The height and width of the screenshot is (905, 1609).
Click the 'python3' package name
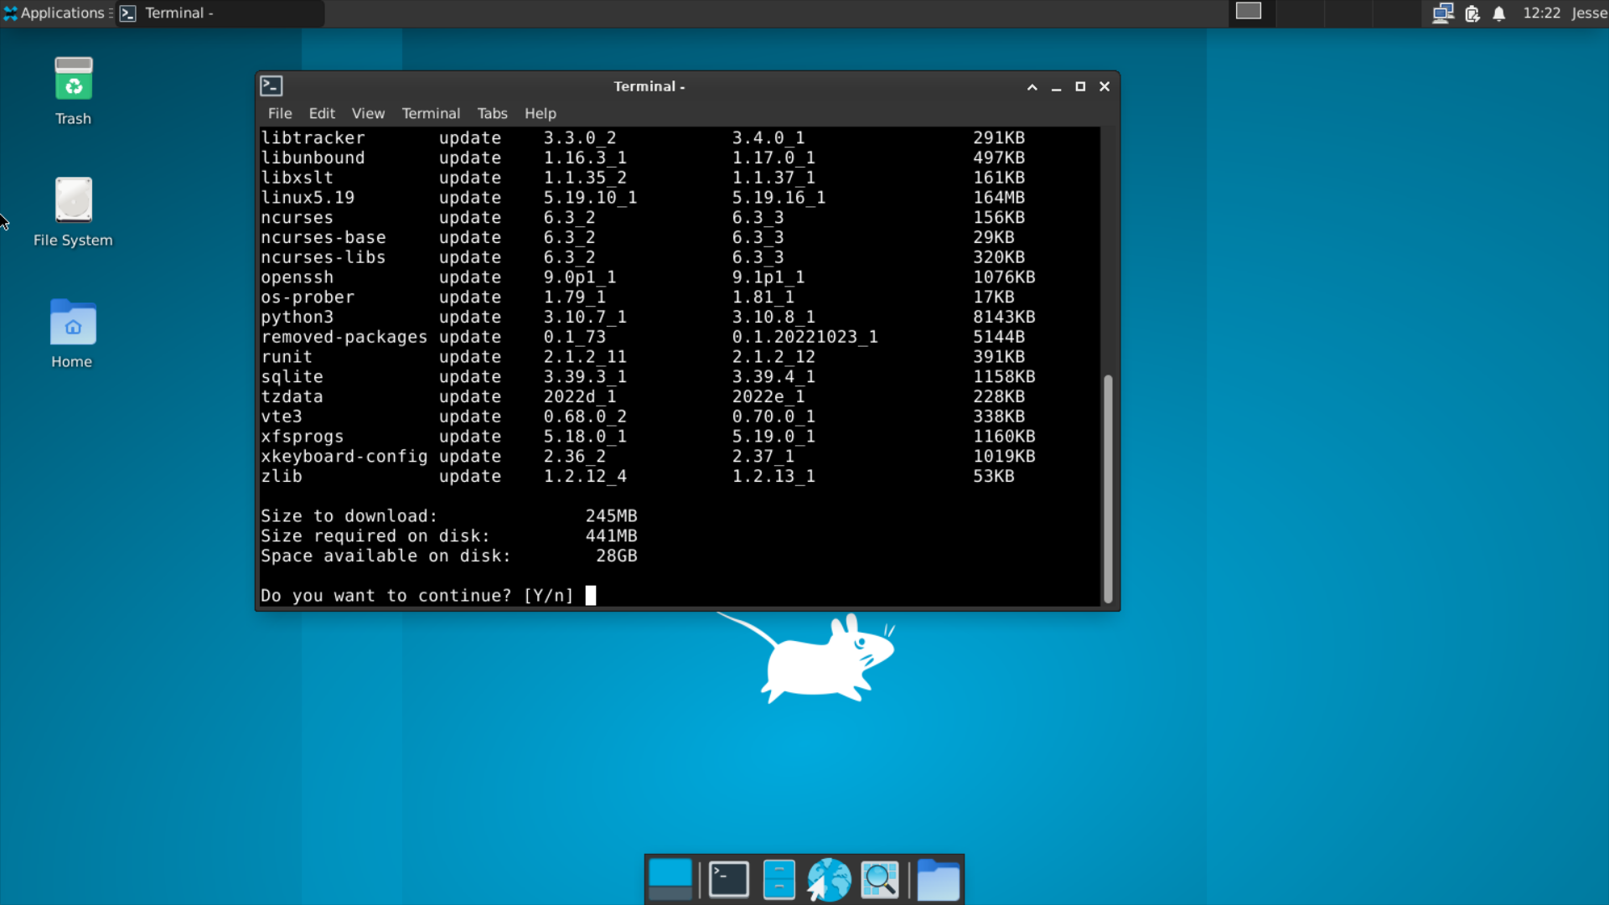pos(297,317)
